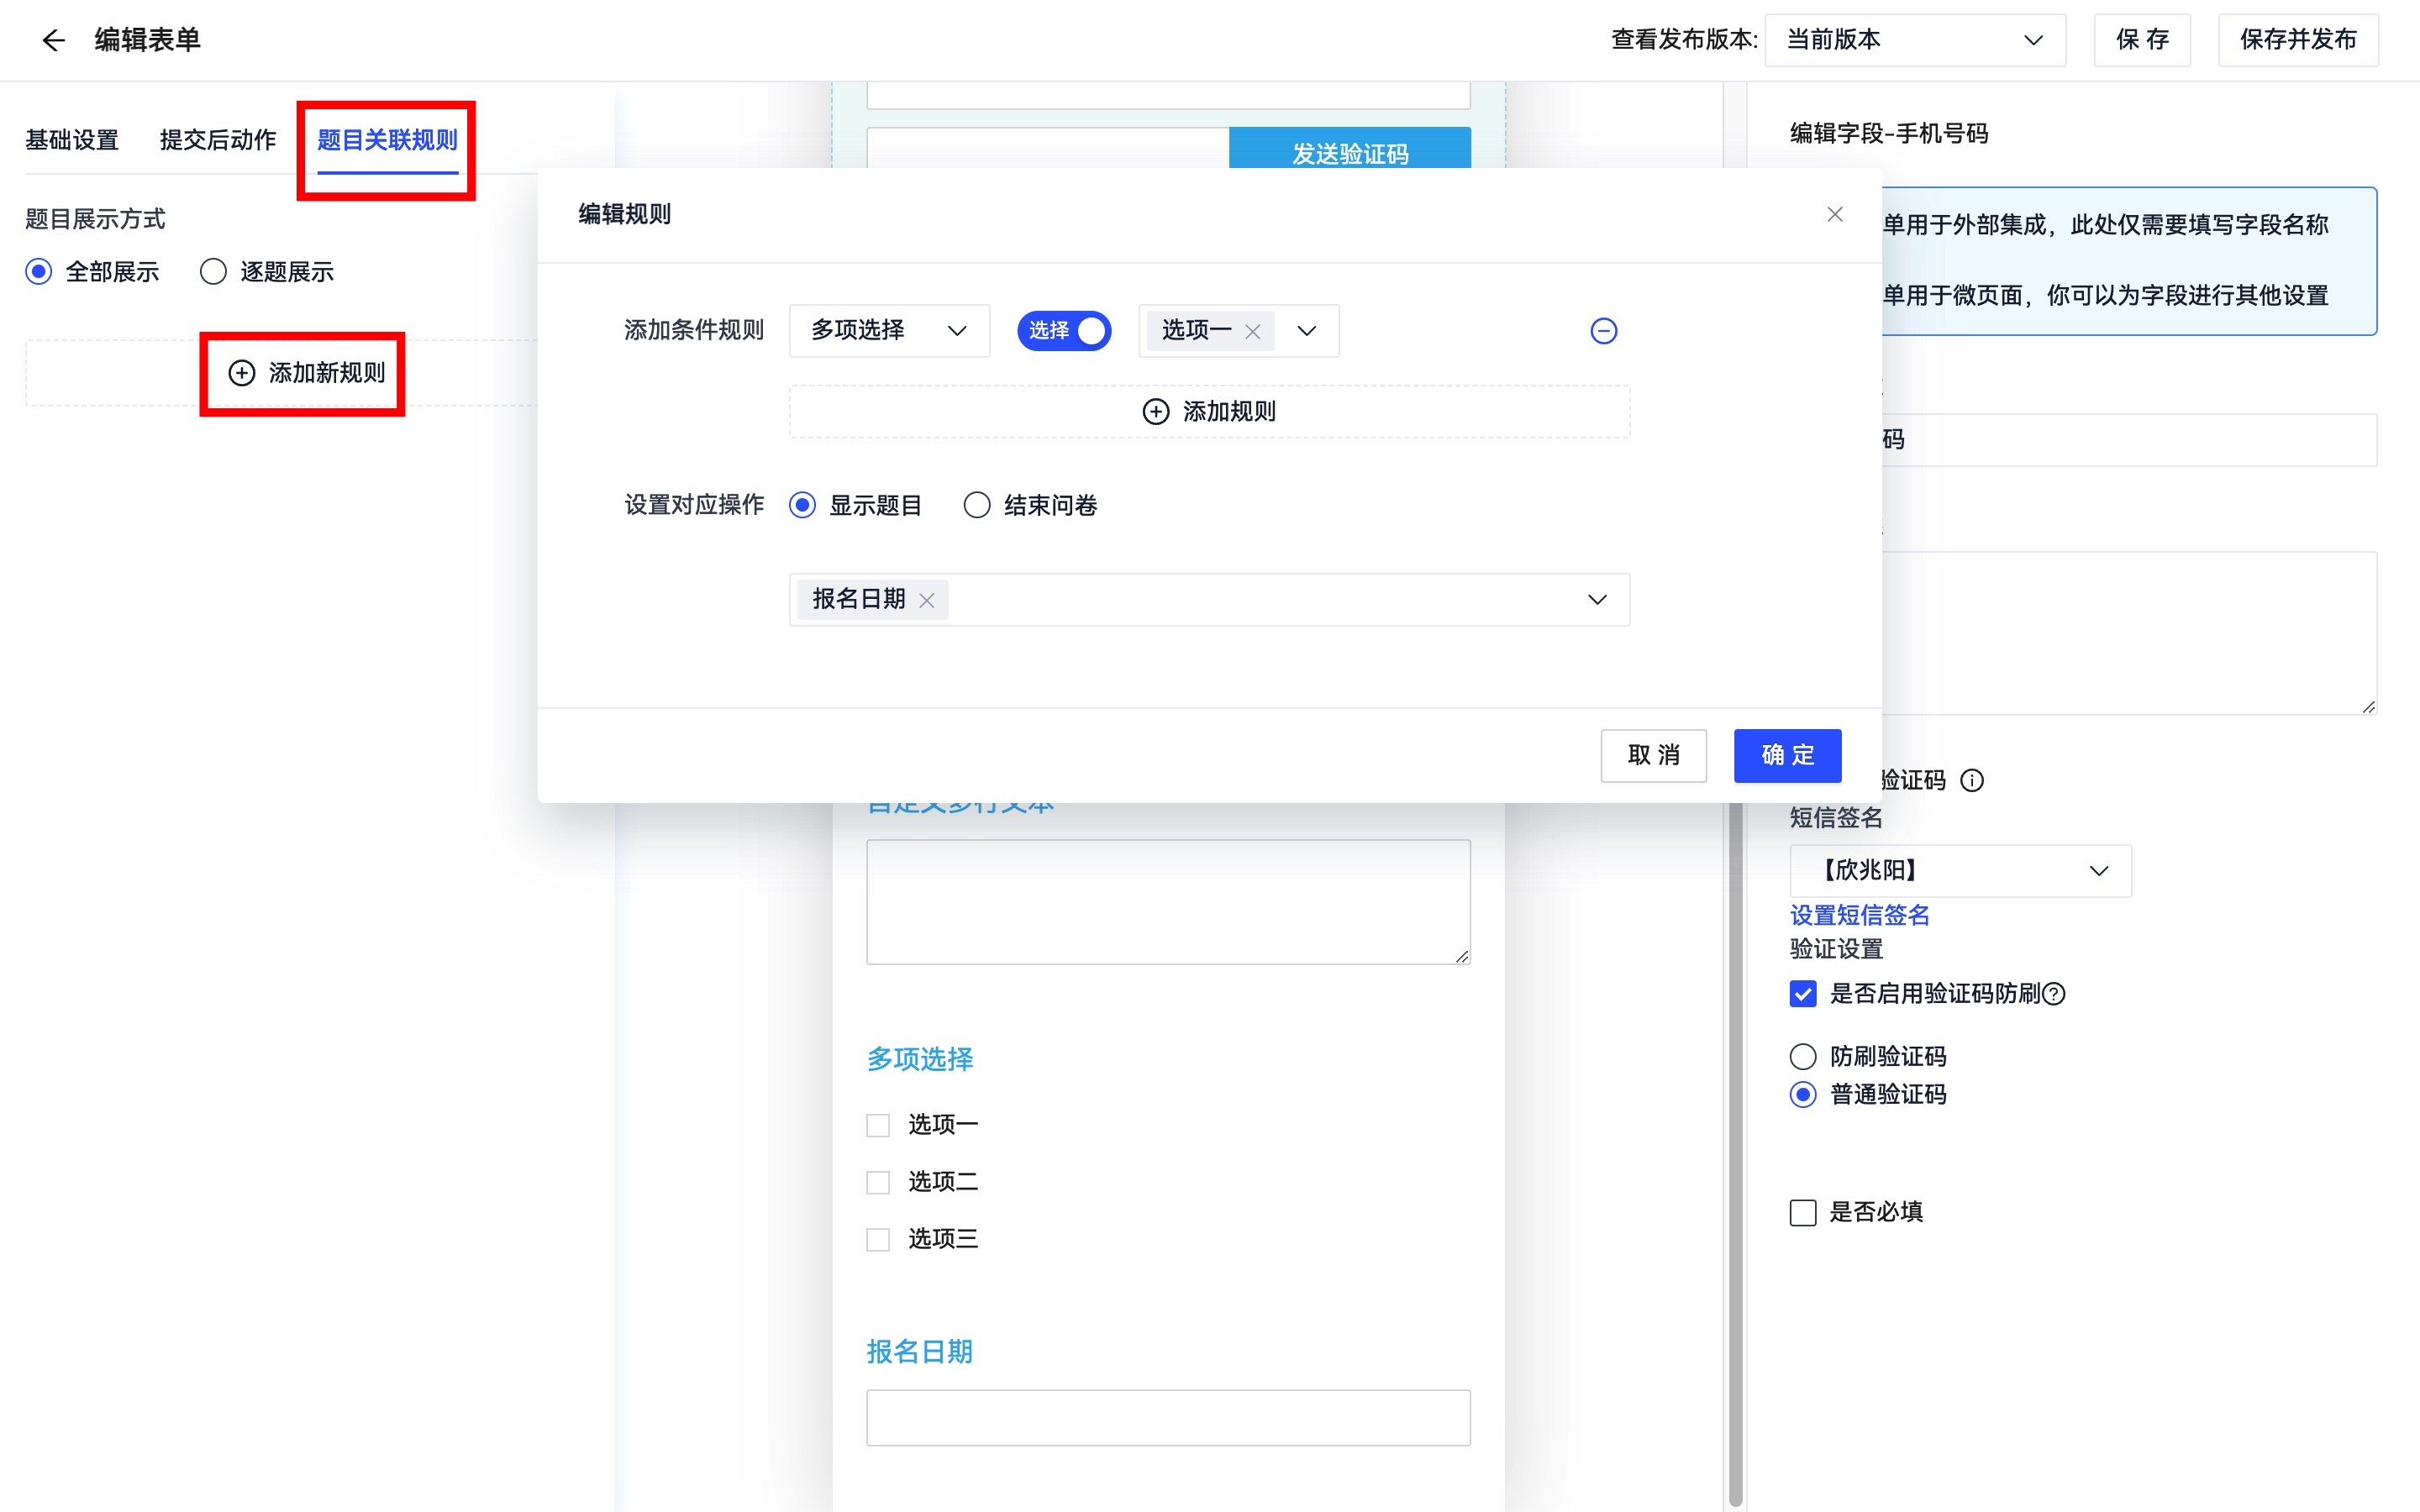Close the 编辑规则 dialog
2420x1512 pixels.
click(x=1834, y=214)
